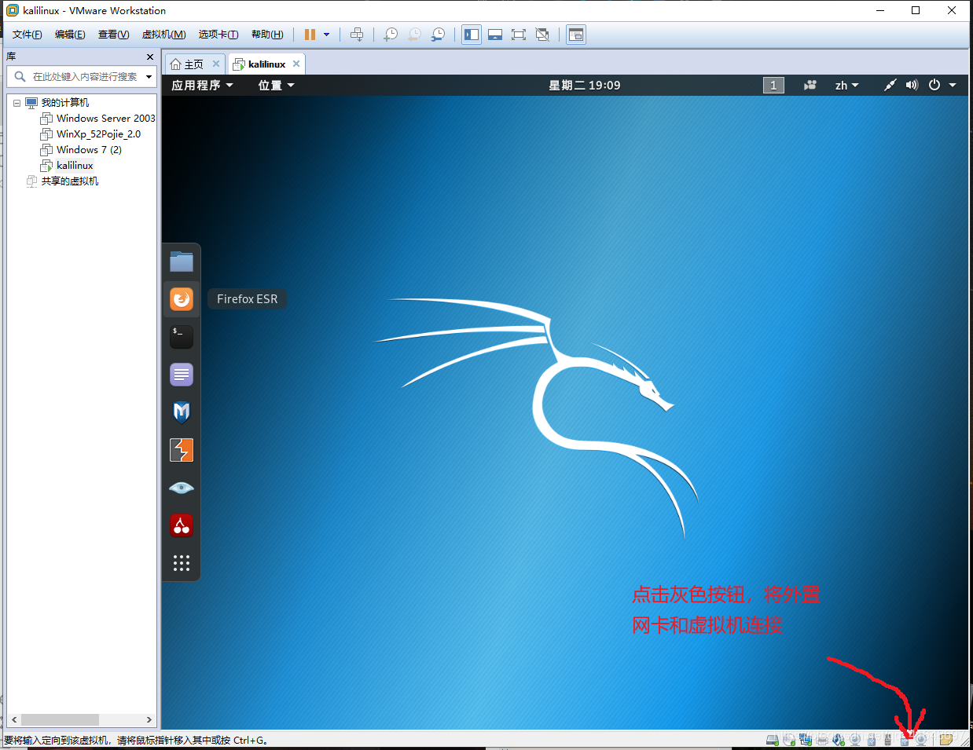Click the library horizontal scrollbar thumb
Screen dimensions: 973x750
pos(60,719)
